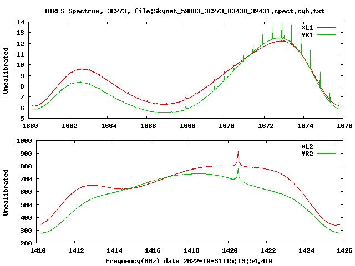Click the red XL1 legend line sample
Viewport: 355px width, 266px height.
click(326, 28)
